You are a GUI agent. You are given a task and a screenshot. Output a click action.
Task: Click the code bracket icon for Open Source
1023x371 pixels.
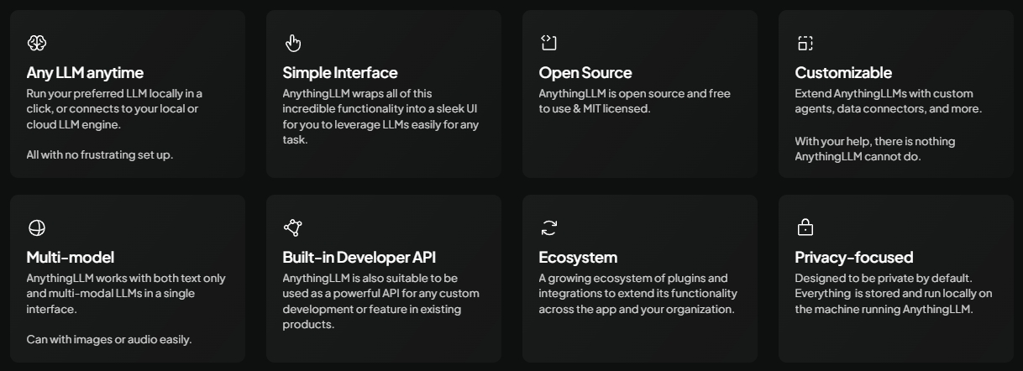[x=548, y=43]
